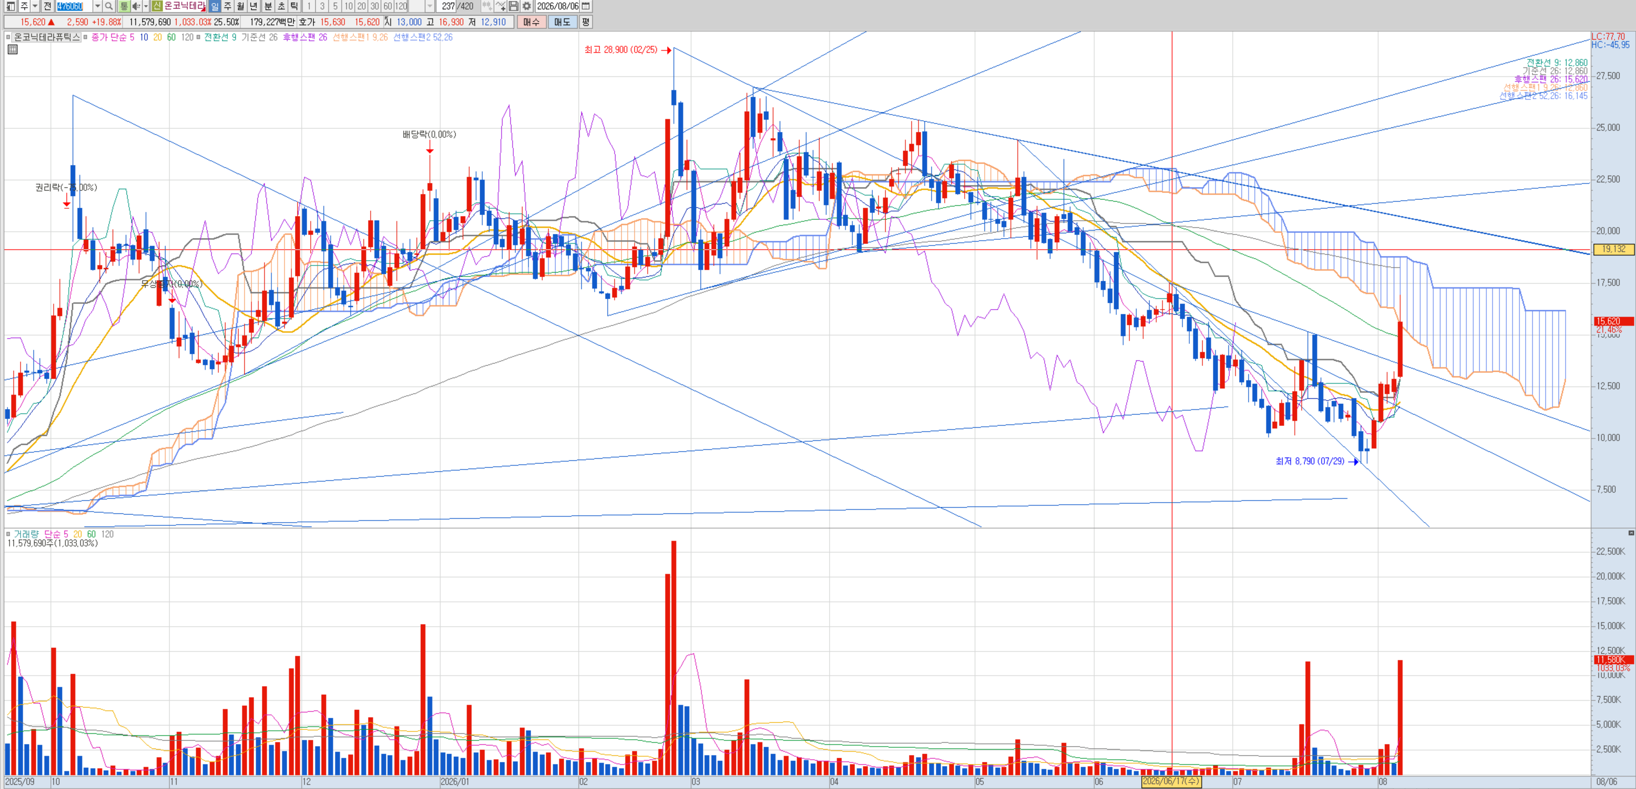Focus the stock code input field 476060
This screenshot has height=789, width=1636.
[74, 6]
